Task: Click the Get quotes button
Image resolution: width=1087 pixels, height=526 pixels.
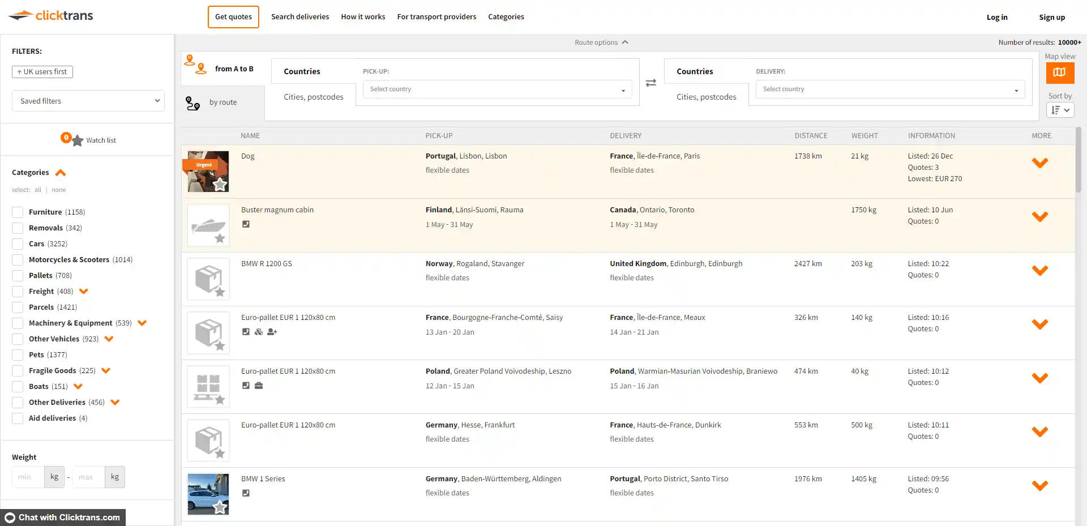Action: pyautogui.click(x=233, y=17)
